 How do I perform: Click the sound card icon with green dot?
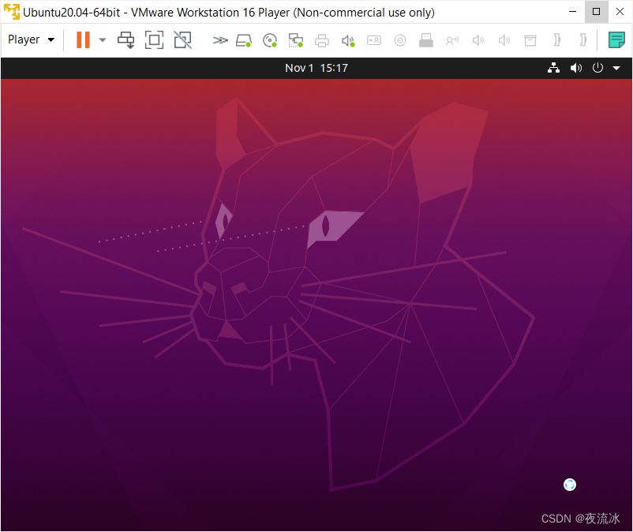point(348,40)
